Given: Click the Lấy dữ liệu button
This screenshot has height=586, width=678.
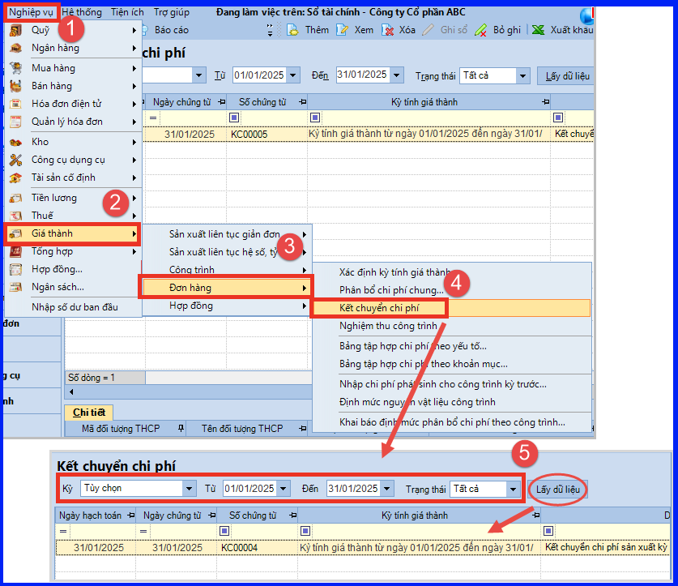Looking at the screenshot, I should click(558, 490).
